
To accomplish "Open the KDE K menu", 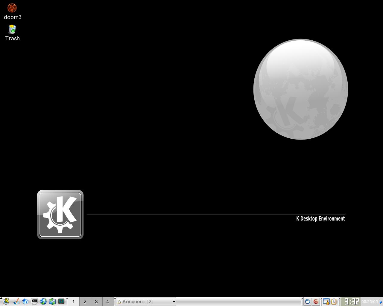I will (x=6, y=302).
